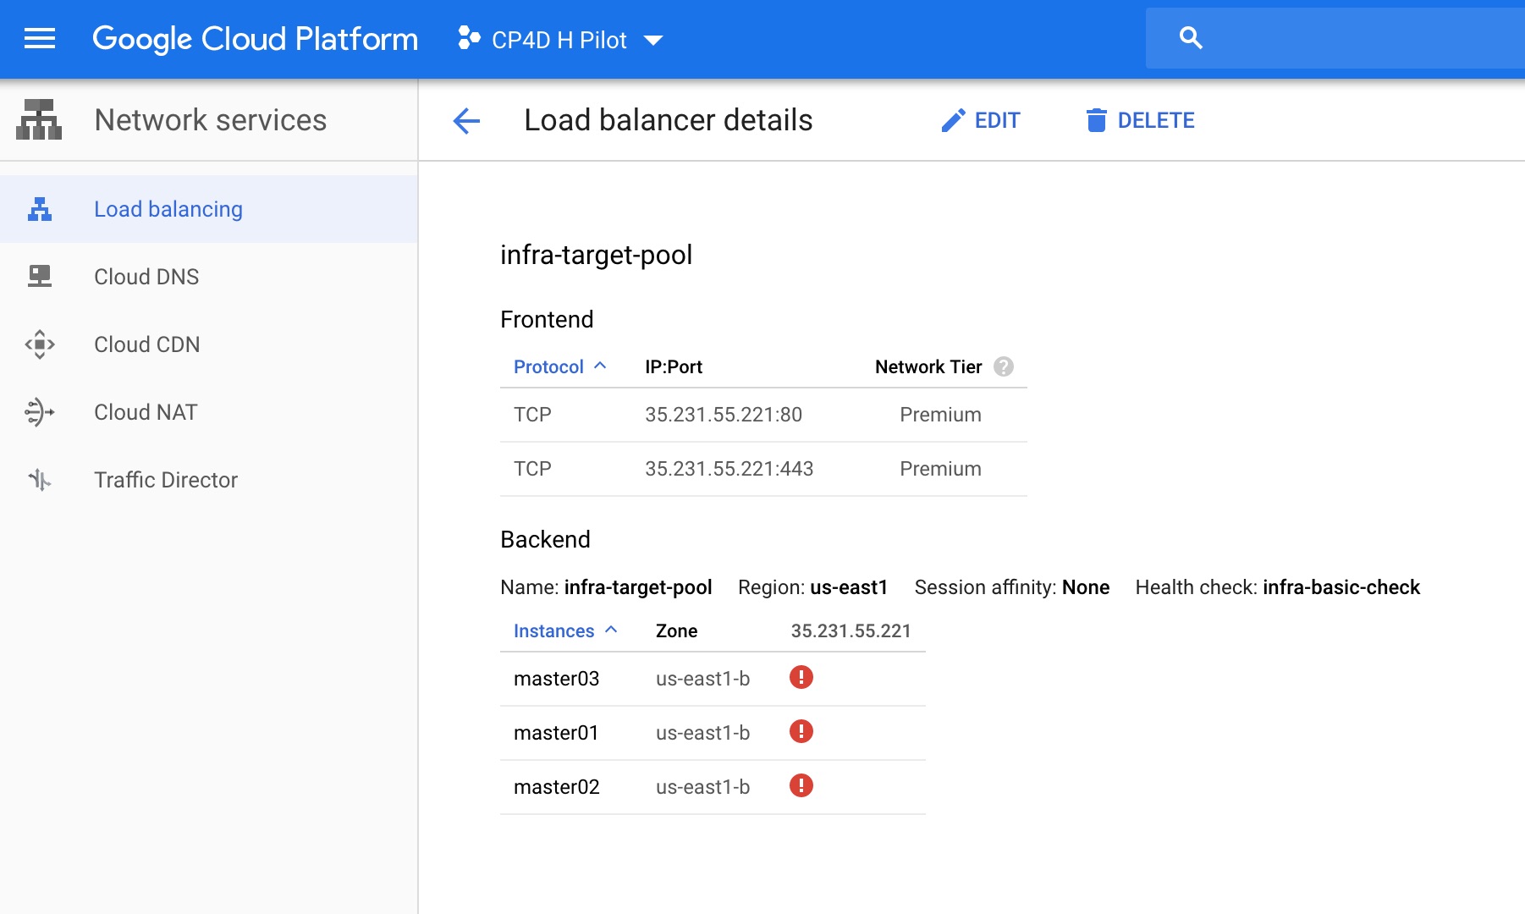
Task: Click the Traffic Director icon
Action: click(40, 480)
